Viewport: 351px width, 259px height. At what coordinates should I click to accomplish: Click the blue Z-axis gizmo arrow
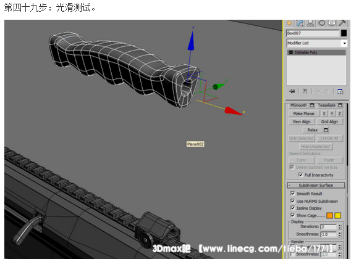coord(191,41)
